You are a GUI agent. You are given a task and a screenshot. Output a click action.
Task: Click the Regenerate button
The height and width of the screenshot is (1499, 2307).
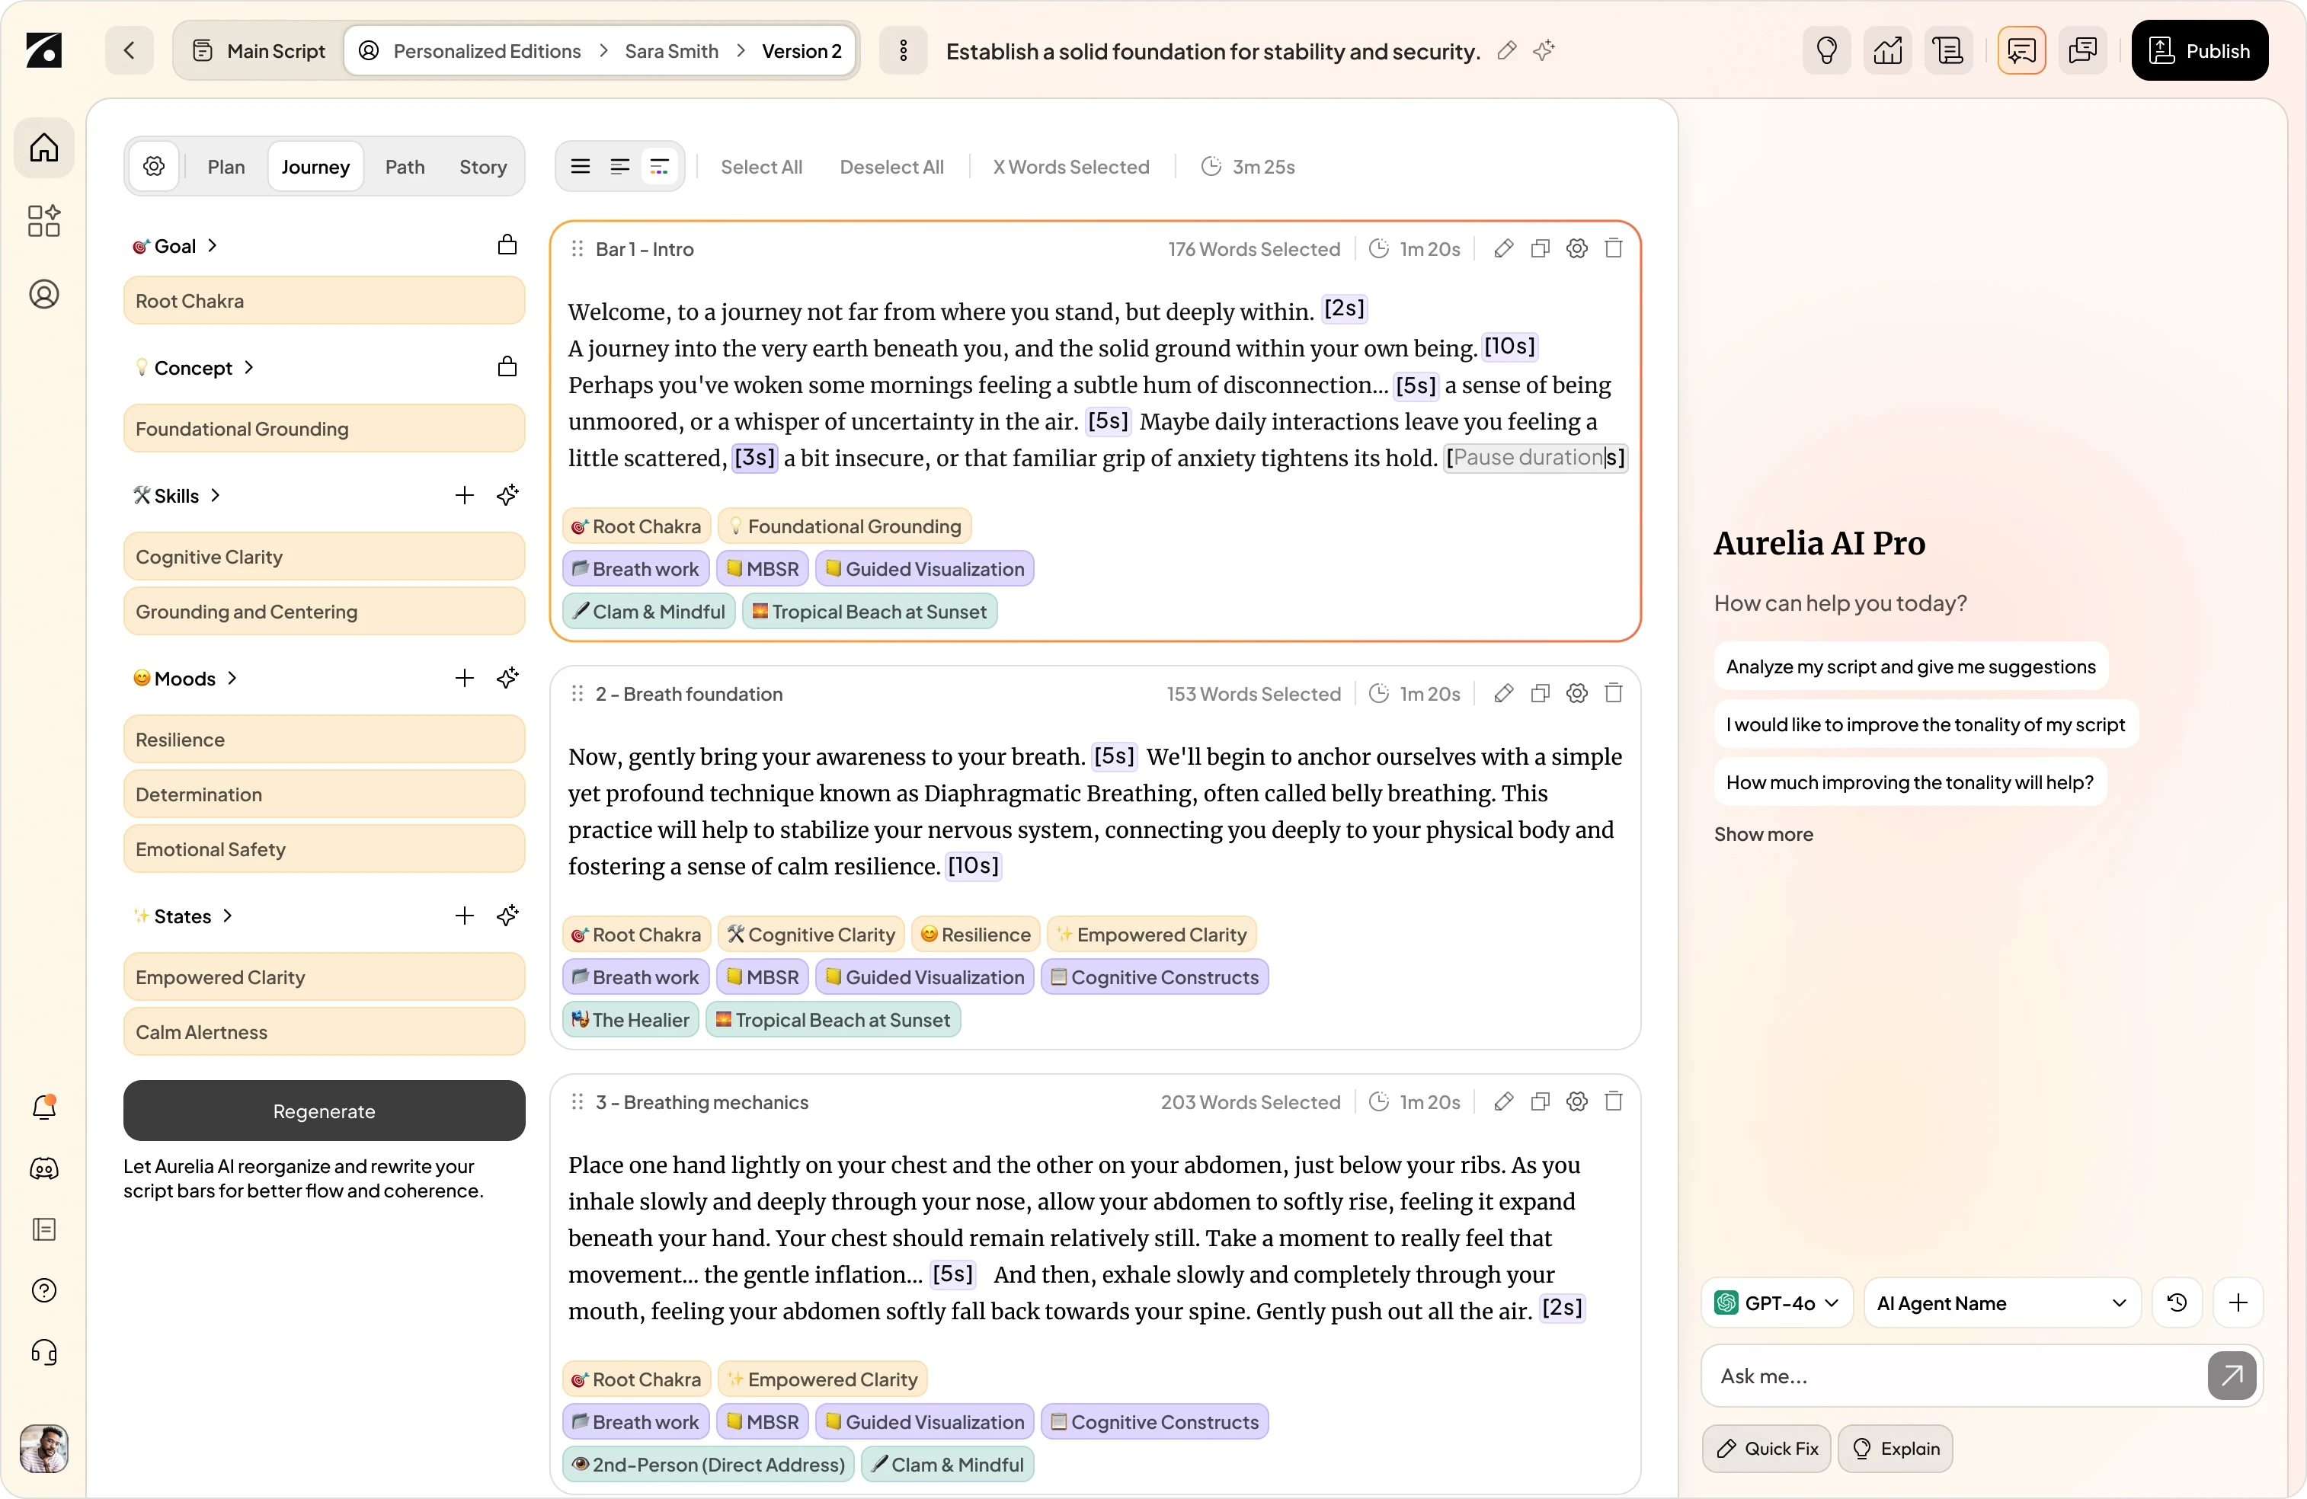[x=324, y=1111]
